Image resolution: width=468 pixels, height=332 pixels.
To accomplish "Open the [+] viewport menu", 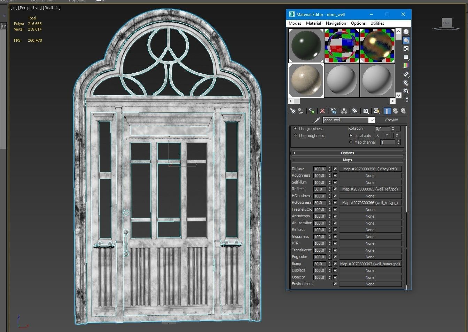I will coord(14,8).
